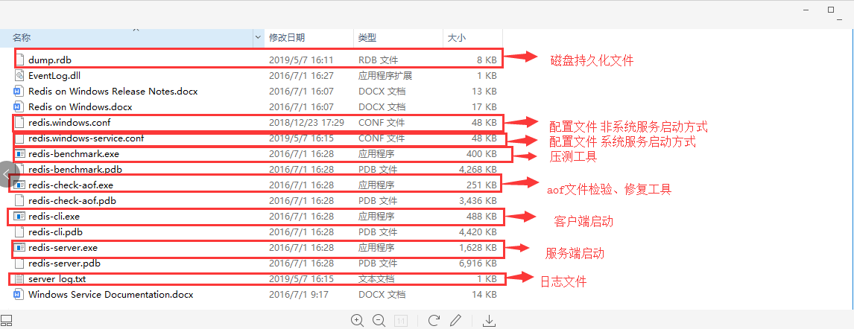Screen dimensions: 854x329
Task: Select Windows Service Documentation.docx file name
Action: (x=110, y=295)
